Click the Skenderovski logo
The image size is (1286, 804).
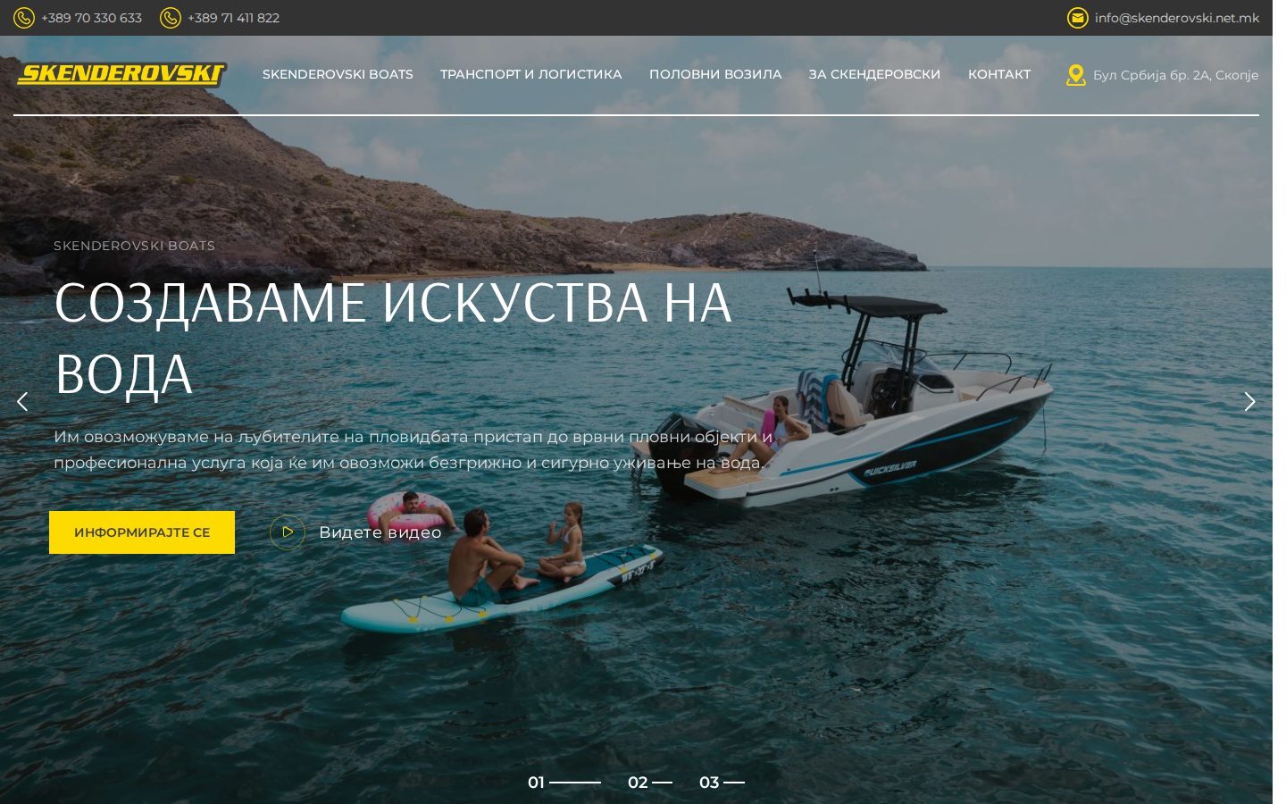pyautogui.click(x=121, y=74)
